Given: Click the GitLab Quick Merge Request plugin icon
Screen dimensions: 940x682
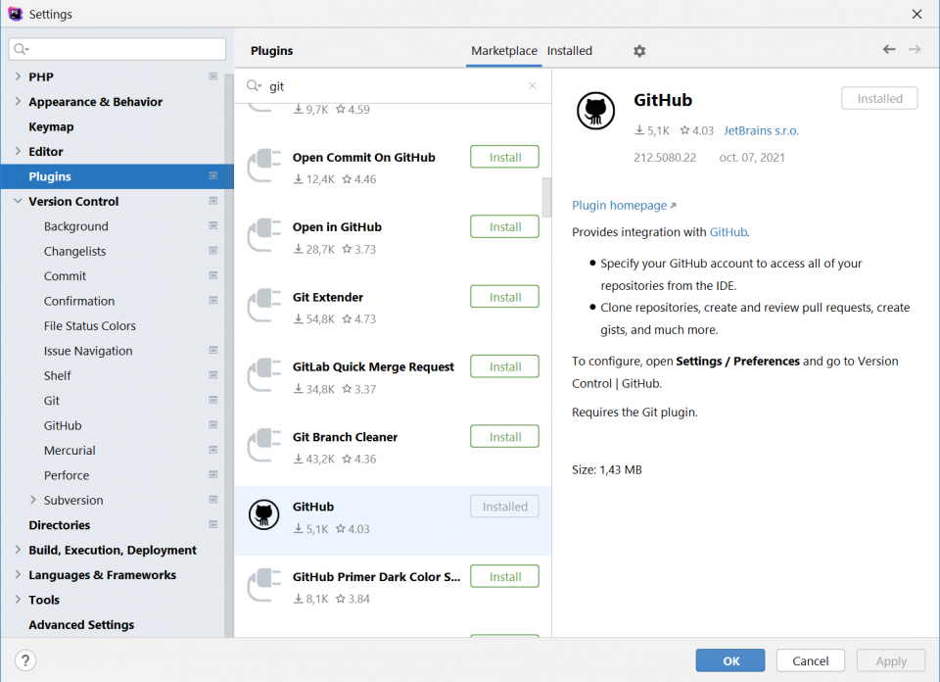Looking at the screenshot, I should pyautogui.click(x=264, y=375).
